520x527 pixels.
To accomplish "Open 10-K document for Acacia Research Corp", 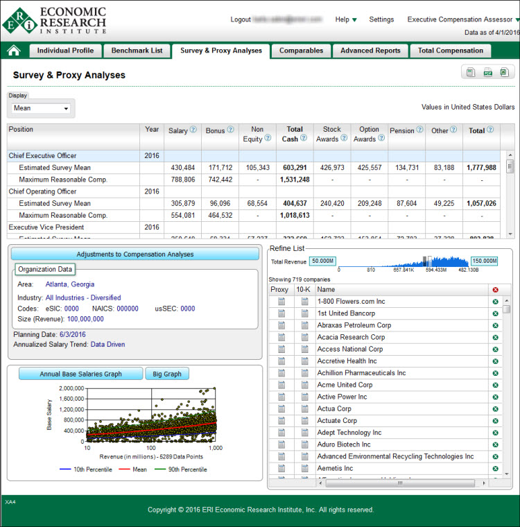I will click(304, 338).
